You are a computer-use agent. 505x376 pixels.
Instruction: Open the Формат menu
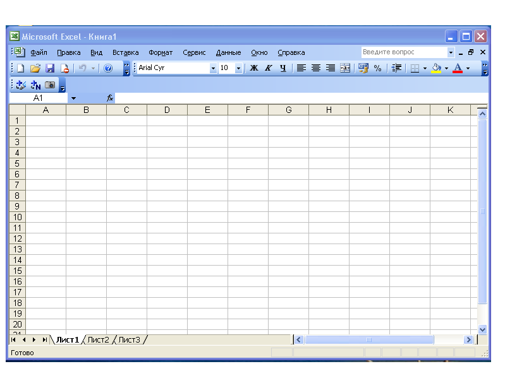(x=161, y=52)
